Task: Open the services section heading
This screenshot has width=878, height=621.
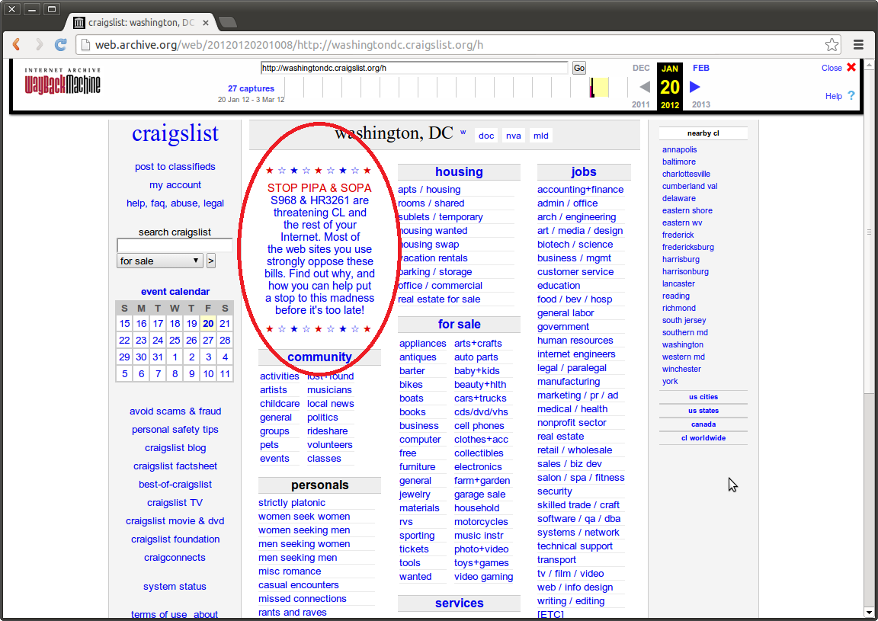Action: pyautogui.click(x=459, y=603)
